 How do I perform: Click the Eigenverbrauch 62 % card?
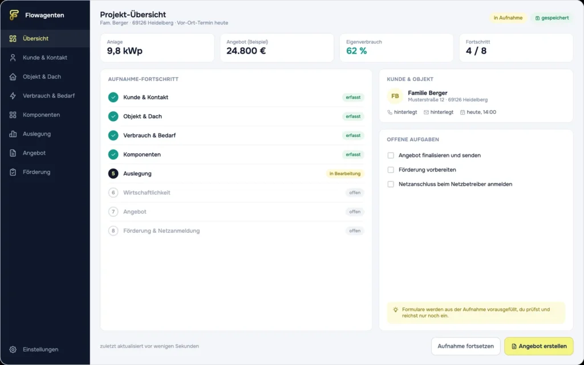coord(396,48)
